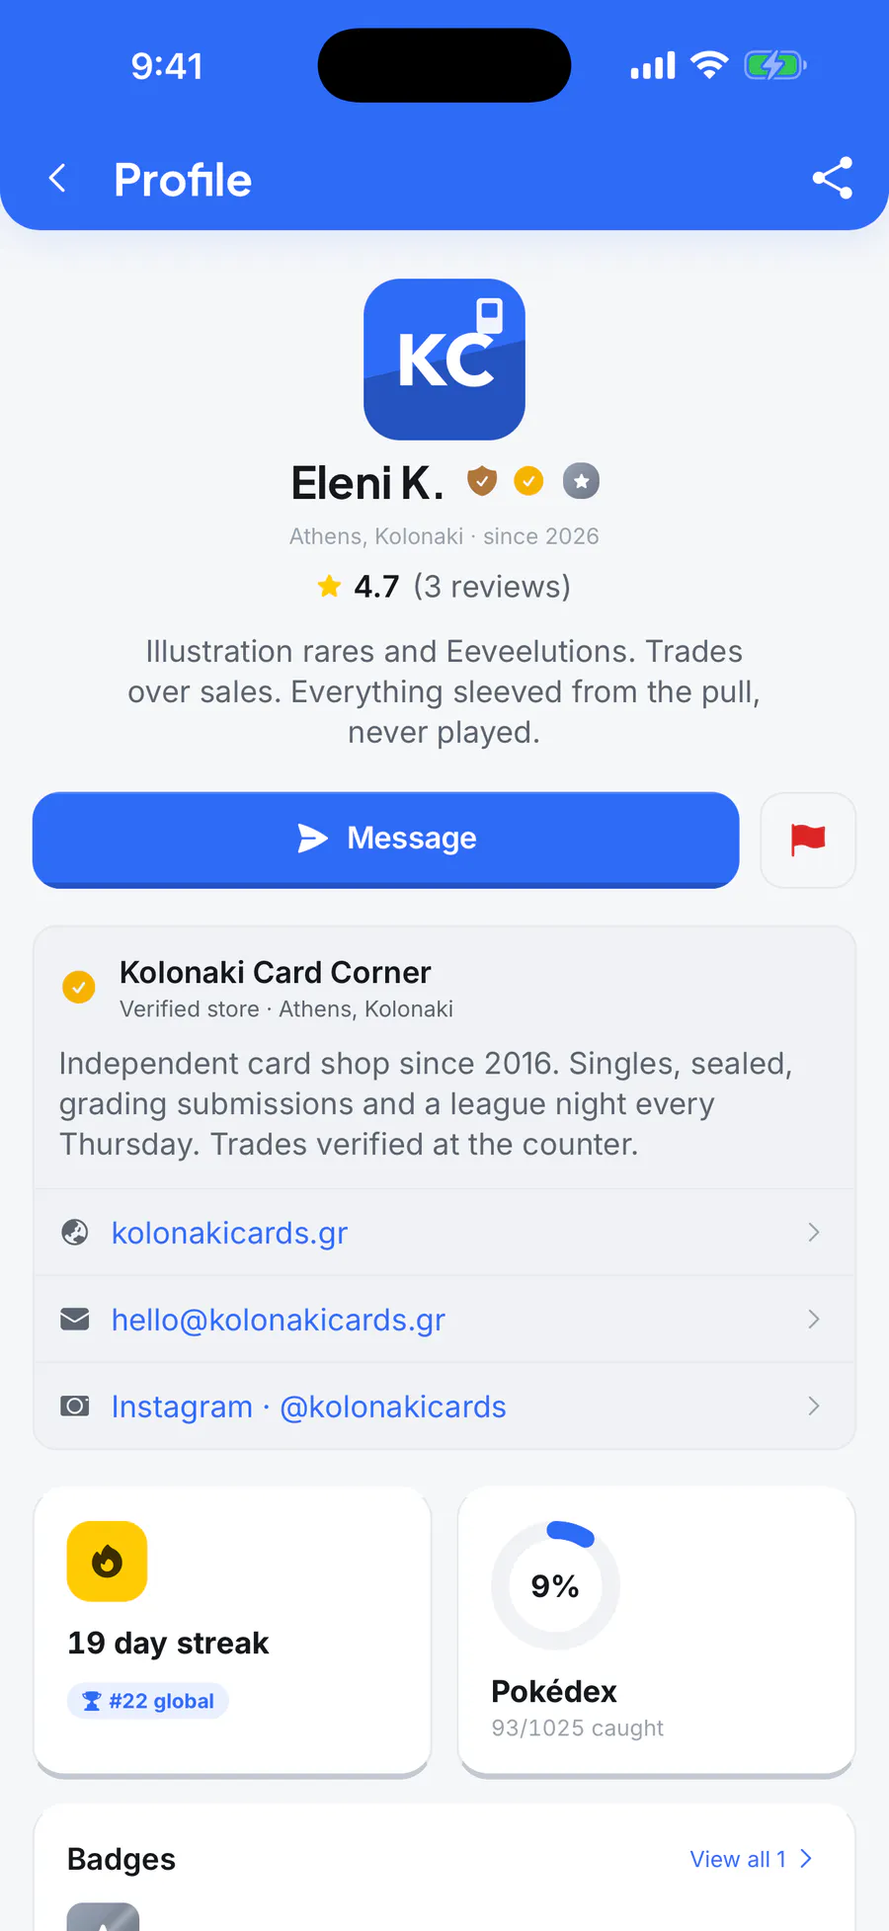Tap the share icon in the header
The height and width of the screenshot is (1931, 889).
tap(832, 178)
